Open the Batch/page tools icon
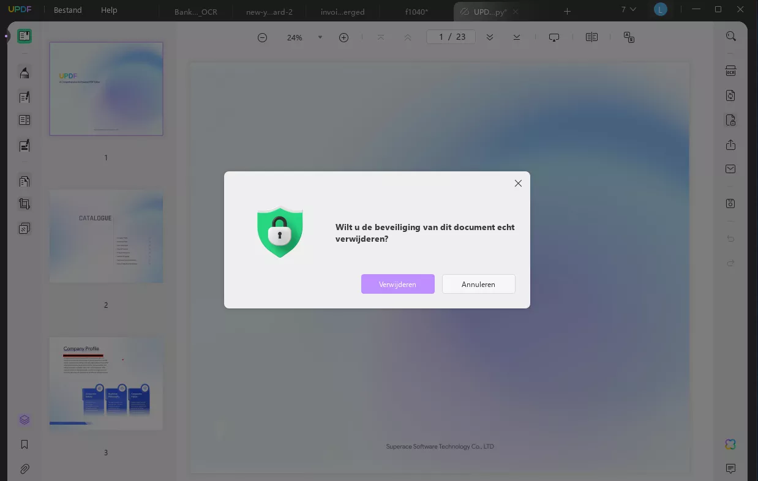The image size is (758, 481). coord(24,228)
